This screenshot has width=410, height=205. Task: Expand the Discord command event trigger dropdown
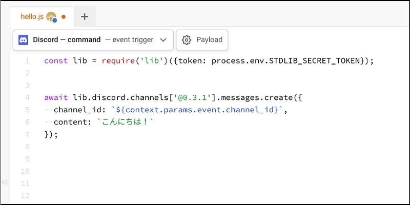tap(93, 40)
